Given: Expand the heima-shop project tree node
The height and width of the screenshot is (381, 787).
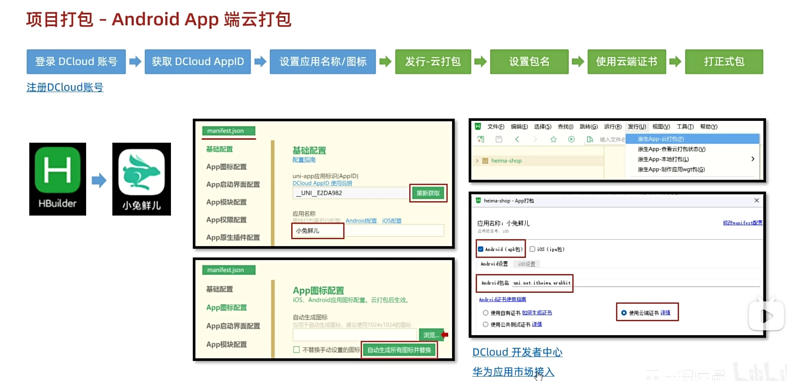Looking at the screenshot, I should (477, 161).
